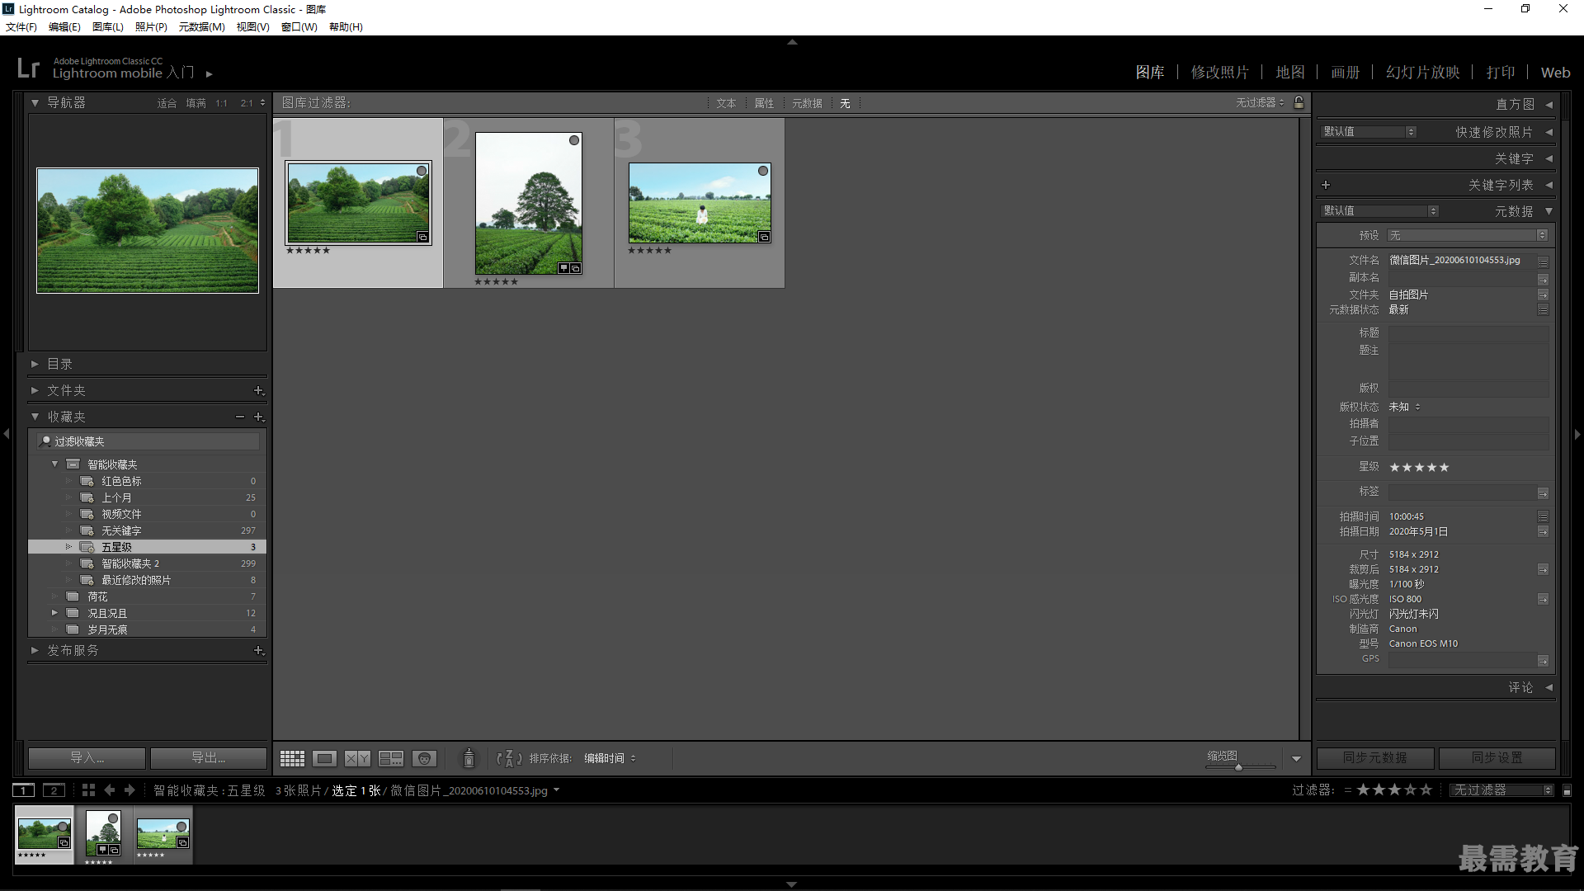Set navigator zoom to 适合
Image resolution: width=1584 pixels, height=891 pixels.
point(167,103)
